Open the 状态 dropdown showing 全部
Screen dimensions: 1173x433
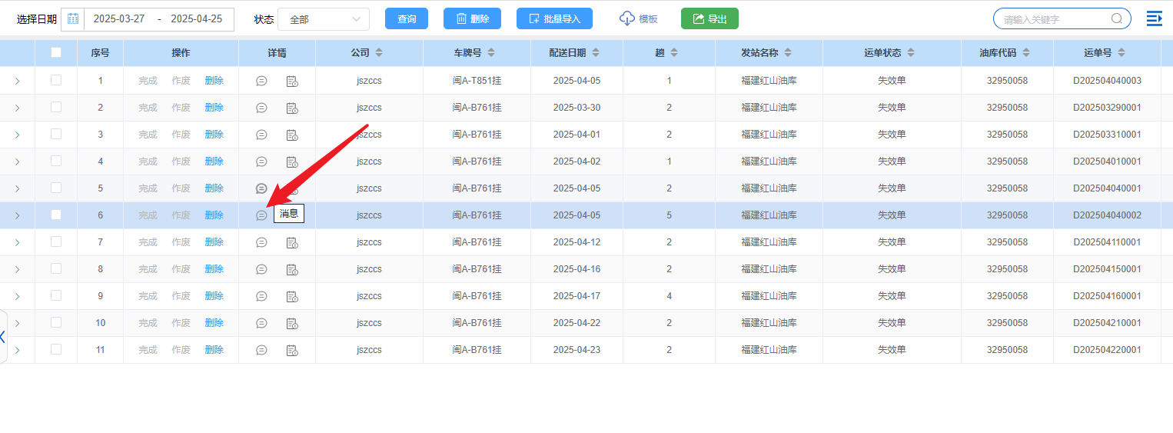click(324, 19)
